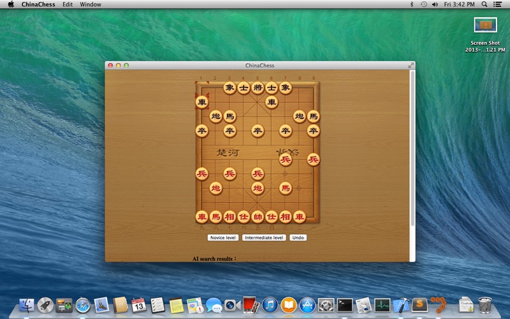The image size is (510, 319).
Task: Open the Edit menu
Action: (68, 4)
